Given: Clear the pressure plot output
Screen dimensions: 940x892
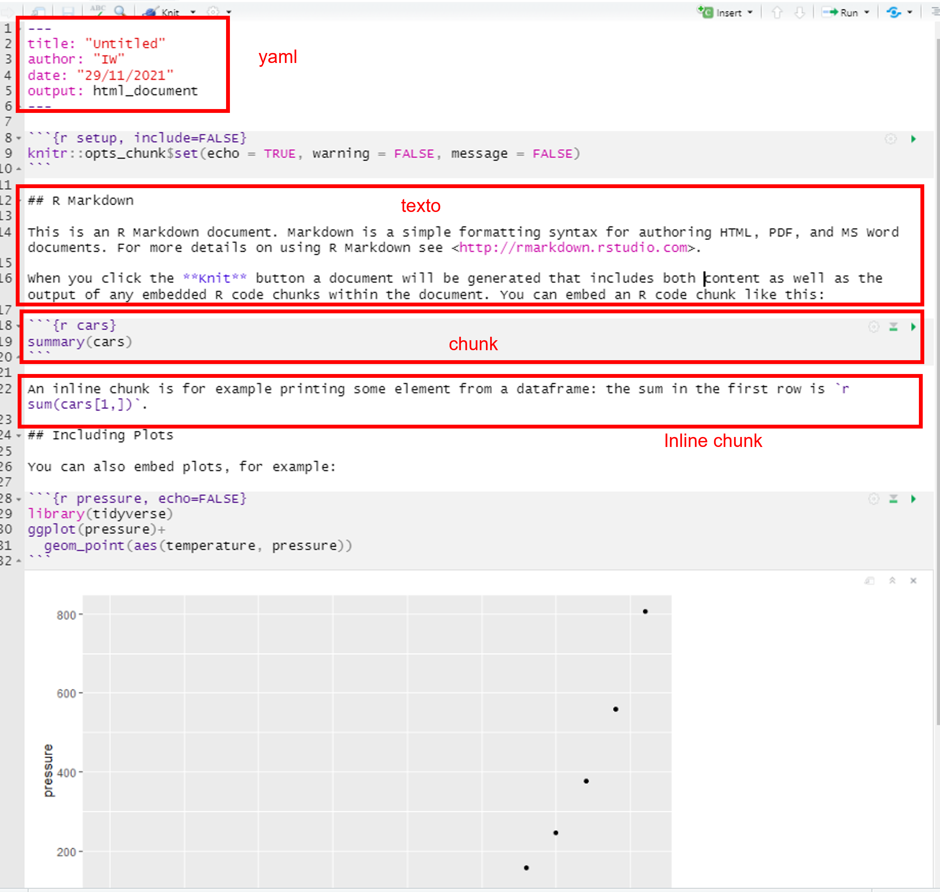Looking at the screenshot, I should coord(913,581).
